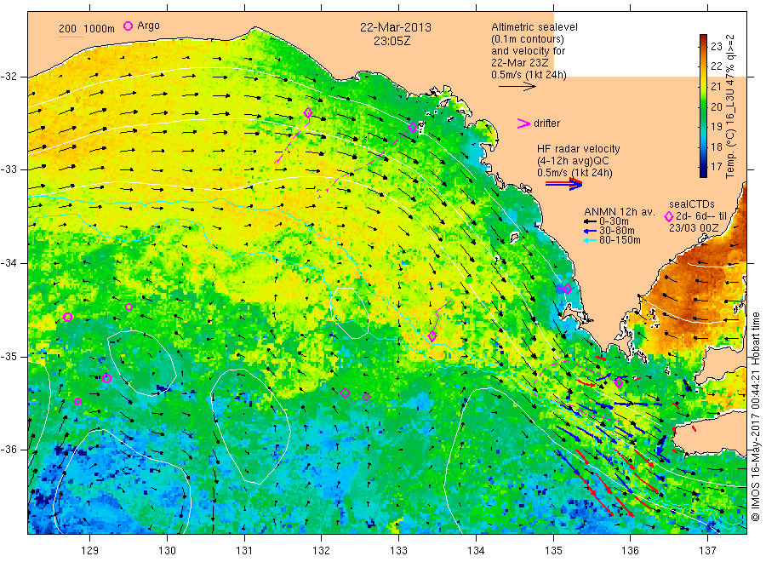The width and height of the screenshot is (766, 562).
Task: Click the 'ANMN 12h av.' legend heading
Action: click(x=619, y=212)
